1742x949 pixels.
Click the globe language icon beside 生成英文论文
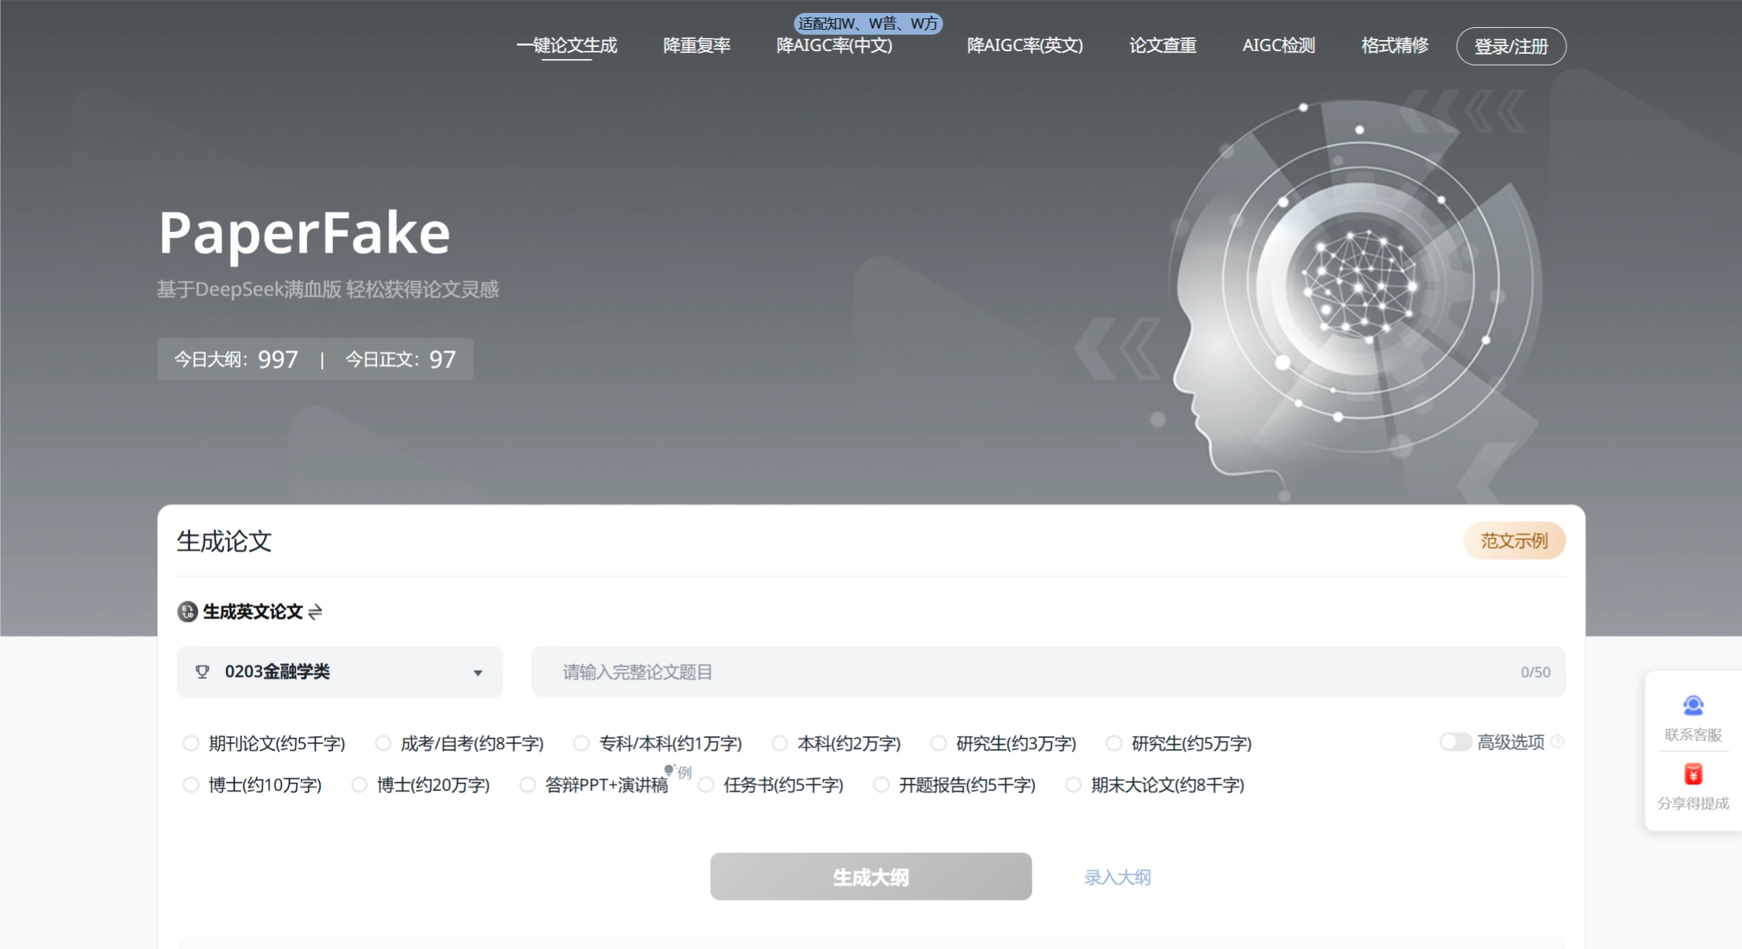pyautogui.click(x=187, y=612)
